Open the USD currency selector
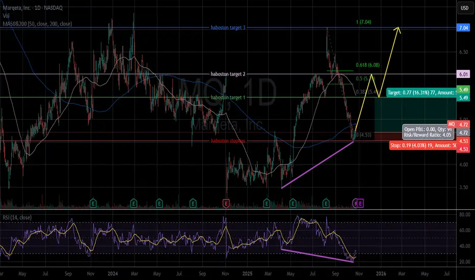This screenshot has width=475, height=280. click(x=464, y=8)
